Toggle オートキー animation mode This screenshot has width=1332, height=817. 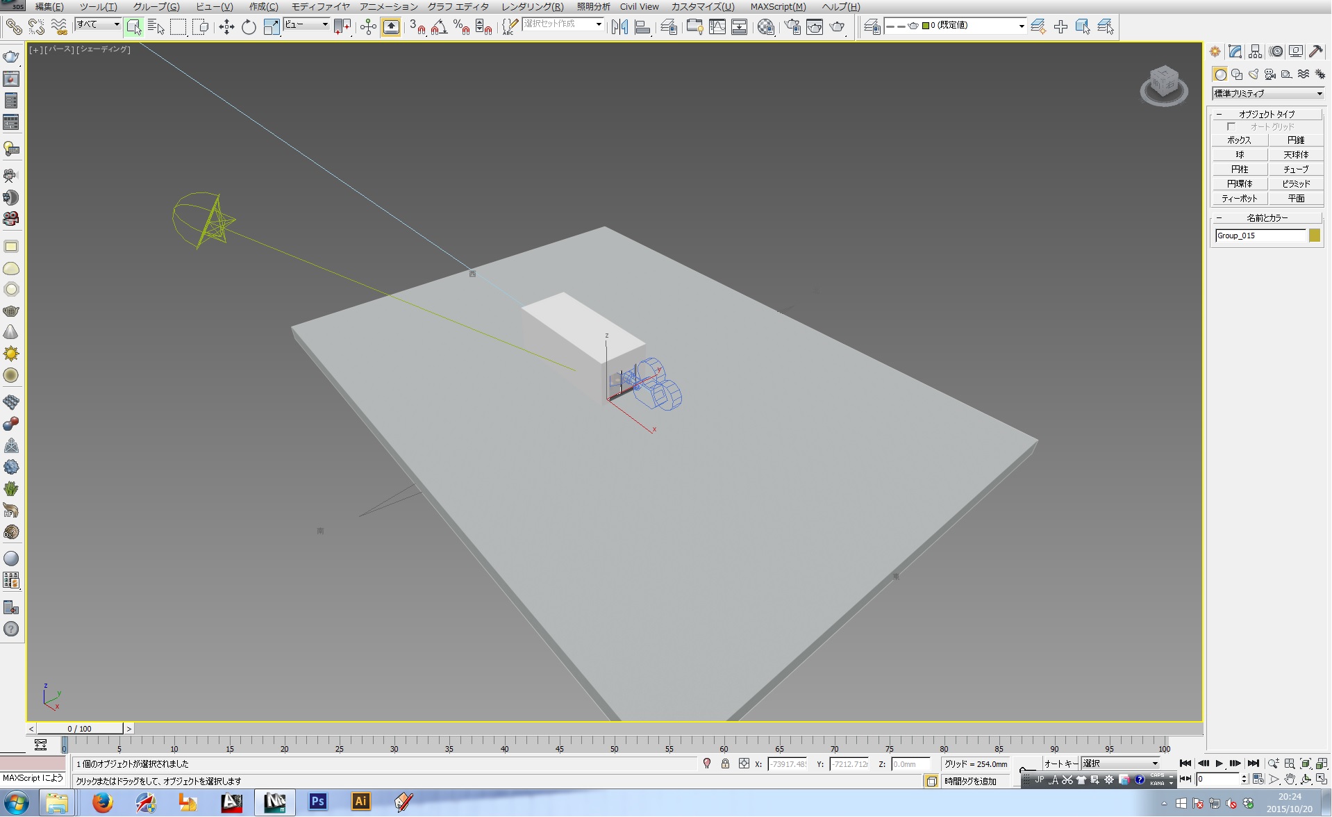click(1060, 764)
